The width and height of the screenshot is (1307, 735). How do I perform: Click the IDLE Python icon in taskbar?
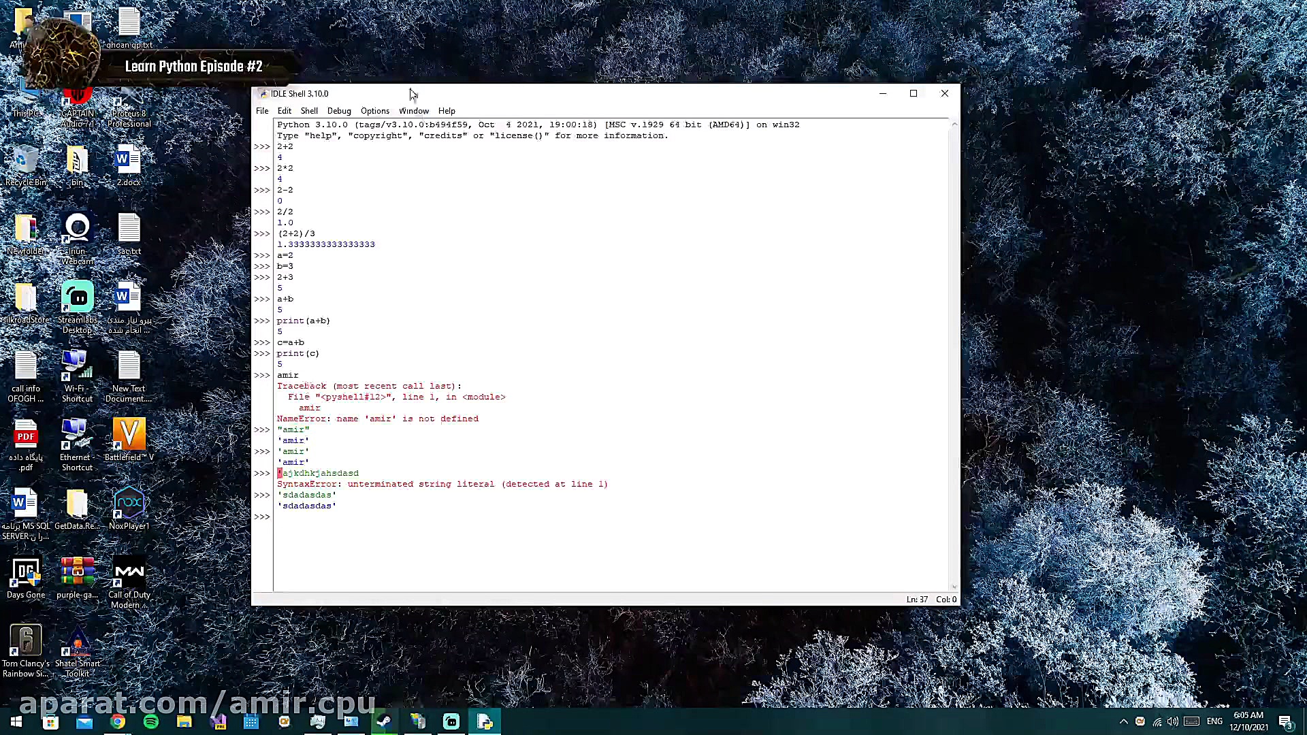(x=485, y=722)
